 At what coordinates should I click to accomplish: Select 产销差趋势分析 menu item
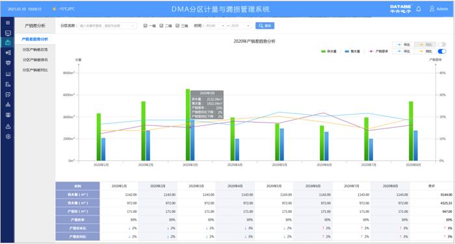(x=35, y=39)
